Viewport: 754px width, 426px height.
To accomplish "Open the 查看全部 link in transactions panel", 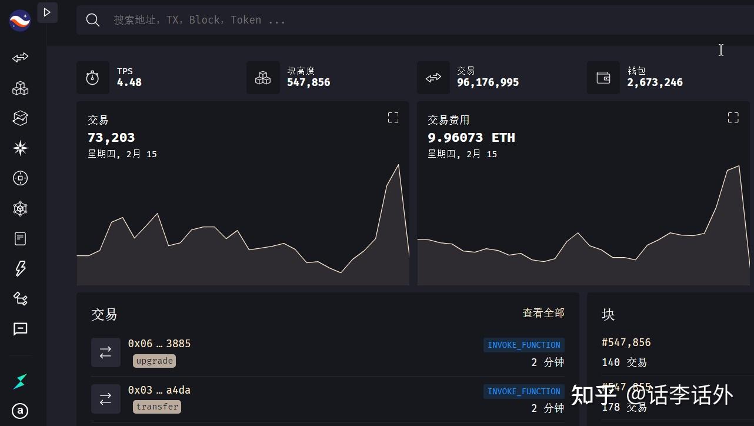I will point(543,313).
